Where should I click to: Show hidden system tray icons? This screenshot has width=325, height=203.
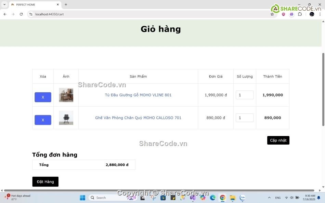(269, 198)
